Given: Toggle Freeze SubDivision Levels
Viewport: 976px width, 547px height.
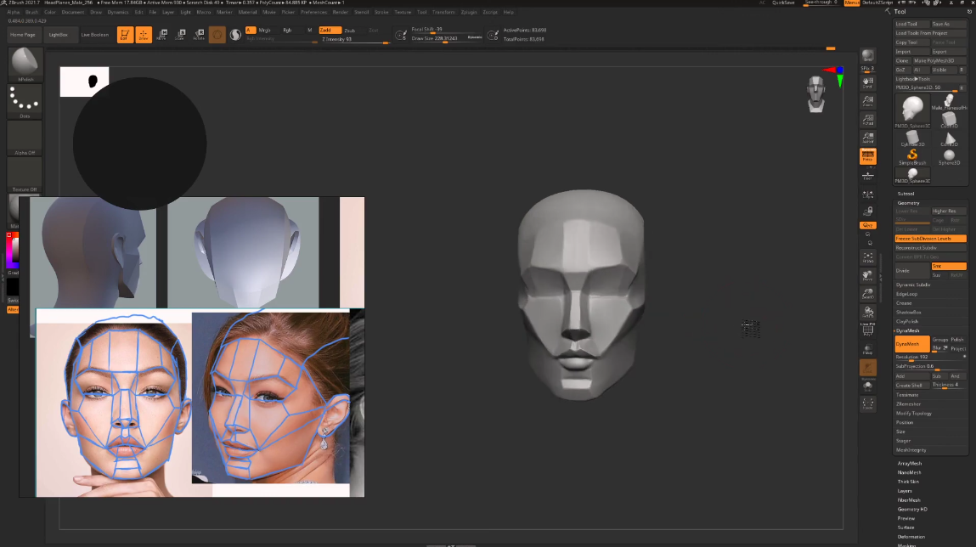Looking at the screenshot, I should click(931, 239).
